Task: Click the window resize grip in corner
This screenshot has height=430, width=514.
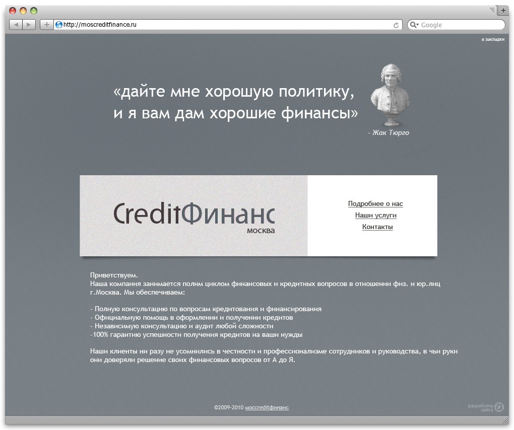Action: tap(505, 420)
